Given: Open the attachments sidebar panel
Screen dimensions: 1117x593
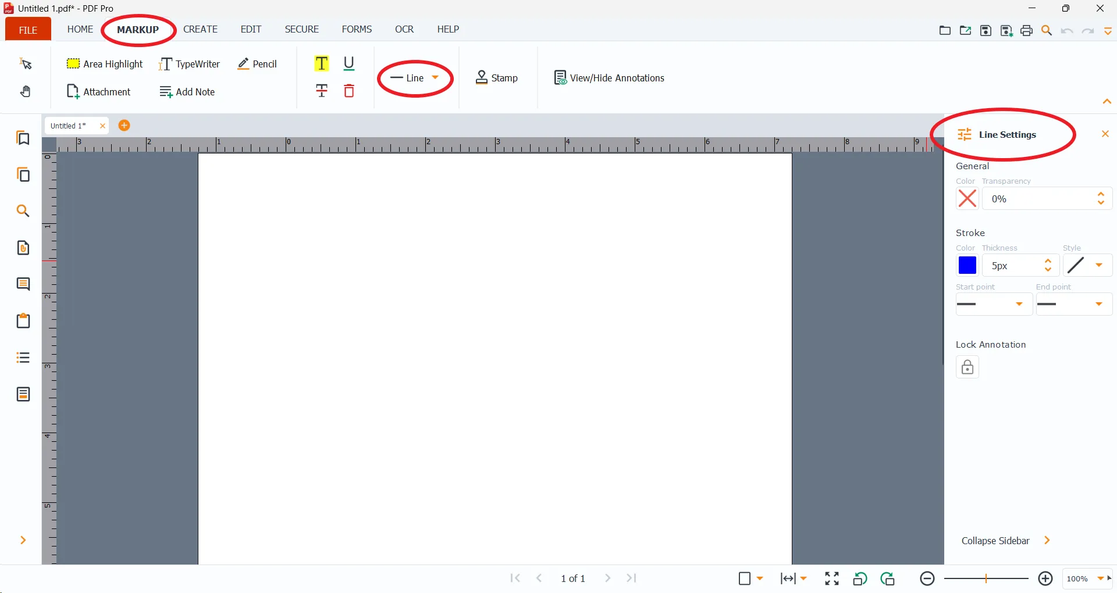Looking at the screenshot, I should tap(23, 248).
